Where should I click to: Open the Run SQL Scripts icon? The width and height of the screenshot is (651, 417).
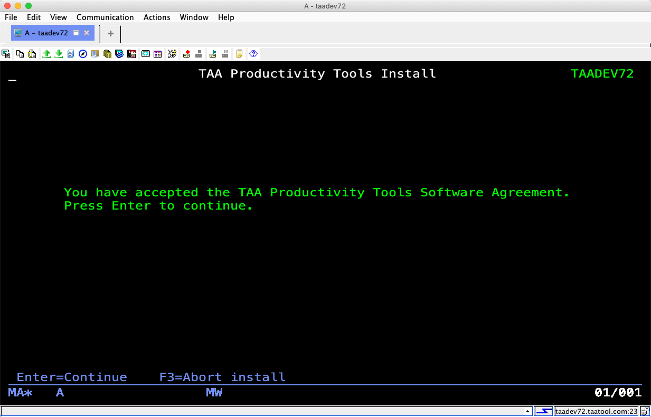(131, 54)
